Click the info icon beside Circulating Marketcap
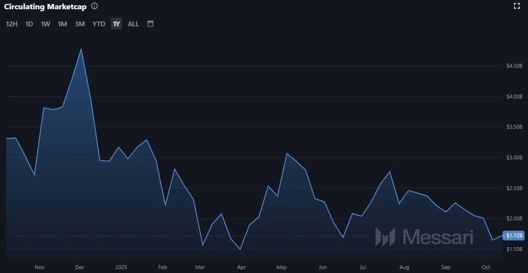 (x=94, y=6)
